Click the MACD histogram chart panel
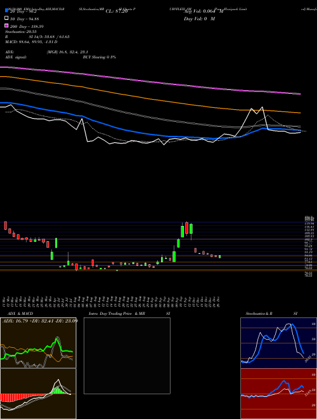Viewport: 317px width, 419px height. tap(38, 394)
